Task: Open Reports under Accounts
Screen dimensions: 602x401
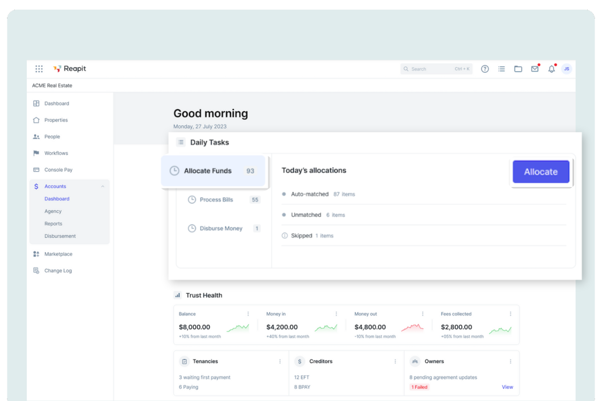Action: tap(53, 223)
